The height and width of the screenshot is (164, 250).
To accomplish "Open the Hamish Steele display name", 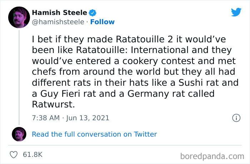I will tap(59, 13).
